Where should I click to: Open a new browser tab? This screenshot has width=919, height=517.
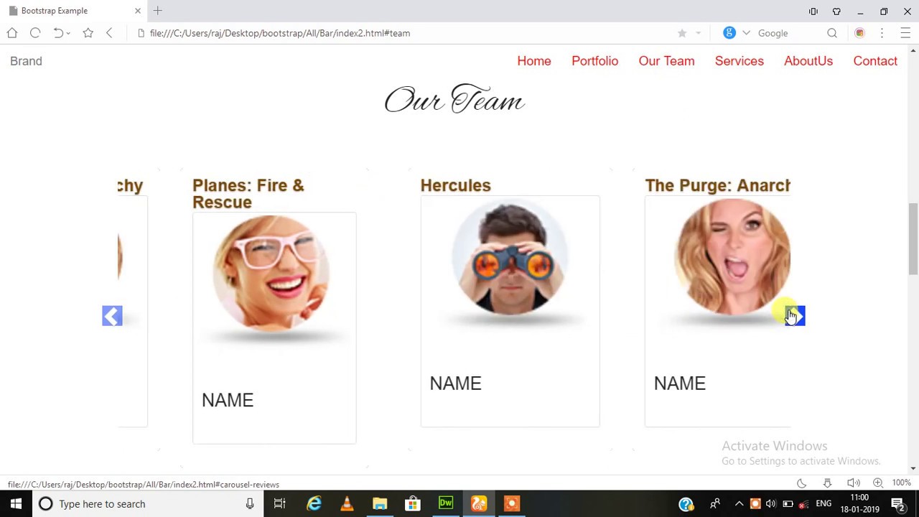click(158, 11)
